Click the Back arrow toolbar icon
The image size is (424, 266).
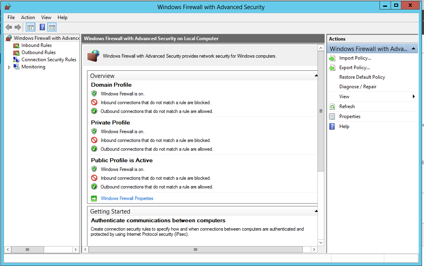pos(9,27)
